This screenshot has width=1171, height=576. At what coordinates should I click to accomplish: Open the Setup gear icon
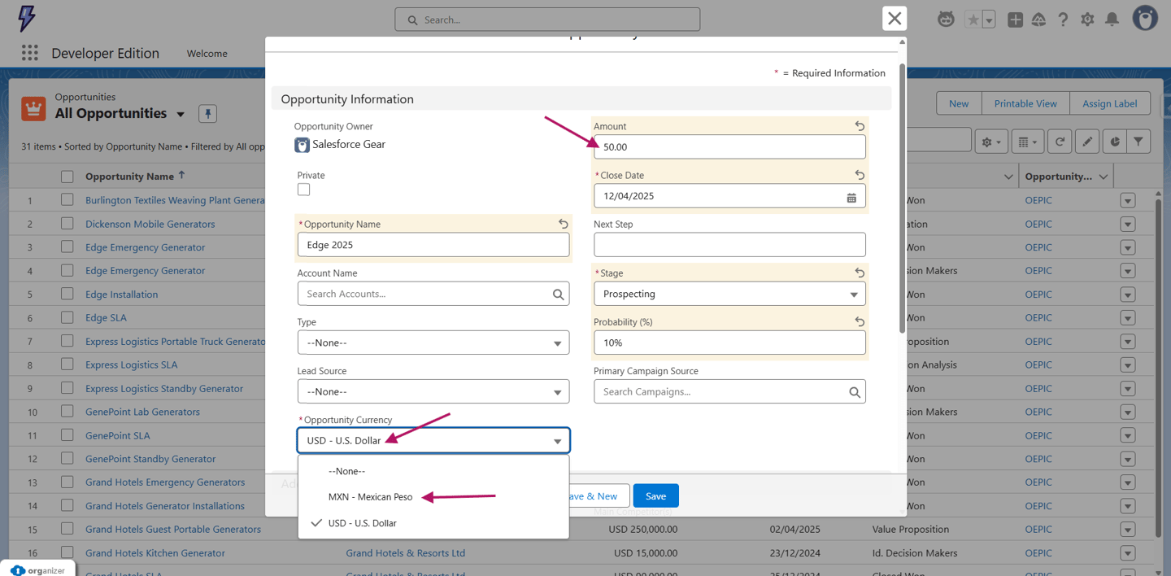click(x=1087, y=20)
